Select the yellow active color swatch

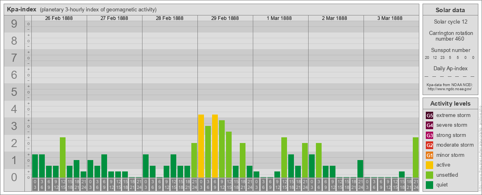(x=429, y=165)
